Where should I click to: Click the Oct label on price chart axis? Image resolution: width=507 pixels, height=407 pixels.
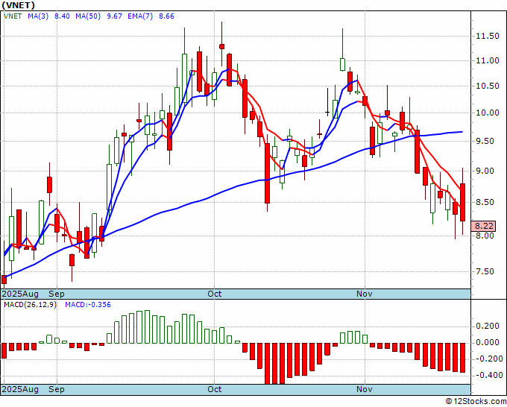pos(215,294)
